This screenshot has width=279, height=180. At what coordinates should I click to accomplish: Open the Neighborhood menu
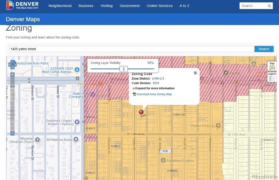pos(60,6)
